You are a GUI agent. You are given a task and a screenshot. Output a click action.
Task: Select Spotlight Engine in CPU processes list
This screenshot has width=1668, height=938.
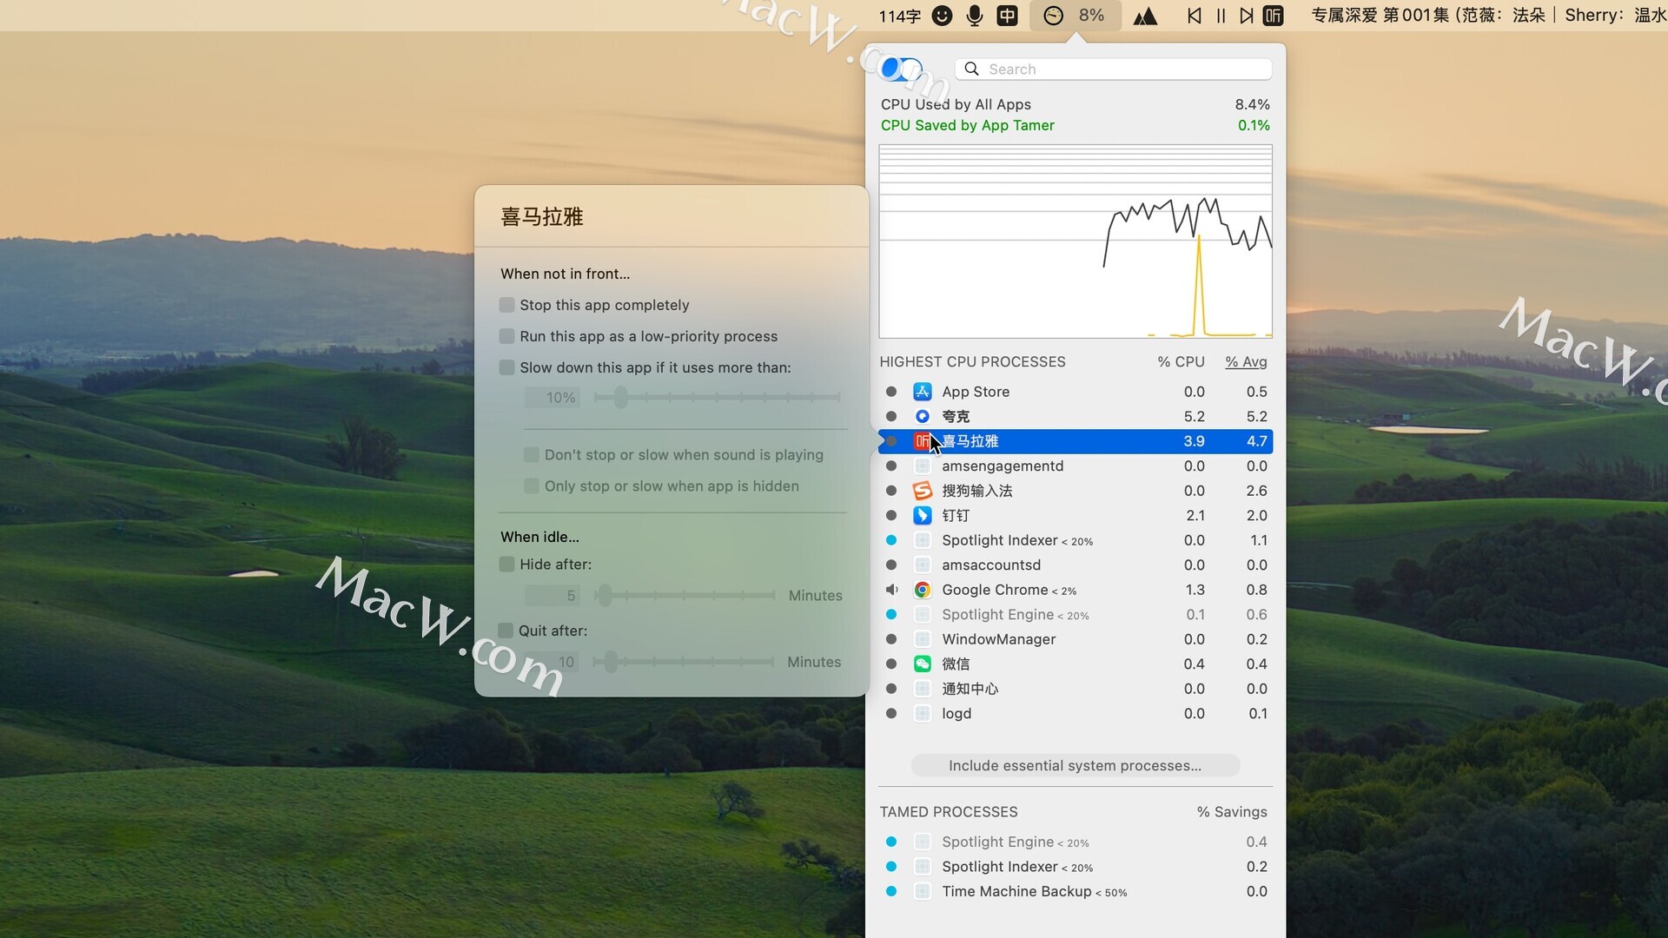coord(1076,615)
